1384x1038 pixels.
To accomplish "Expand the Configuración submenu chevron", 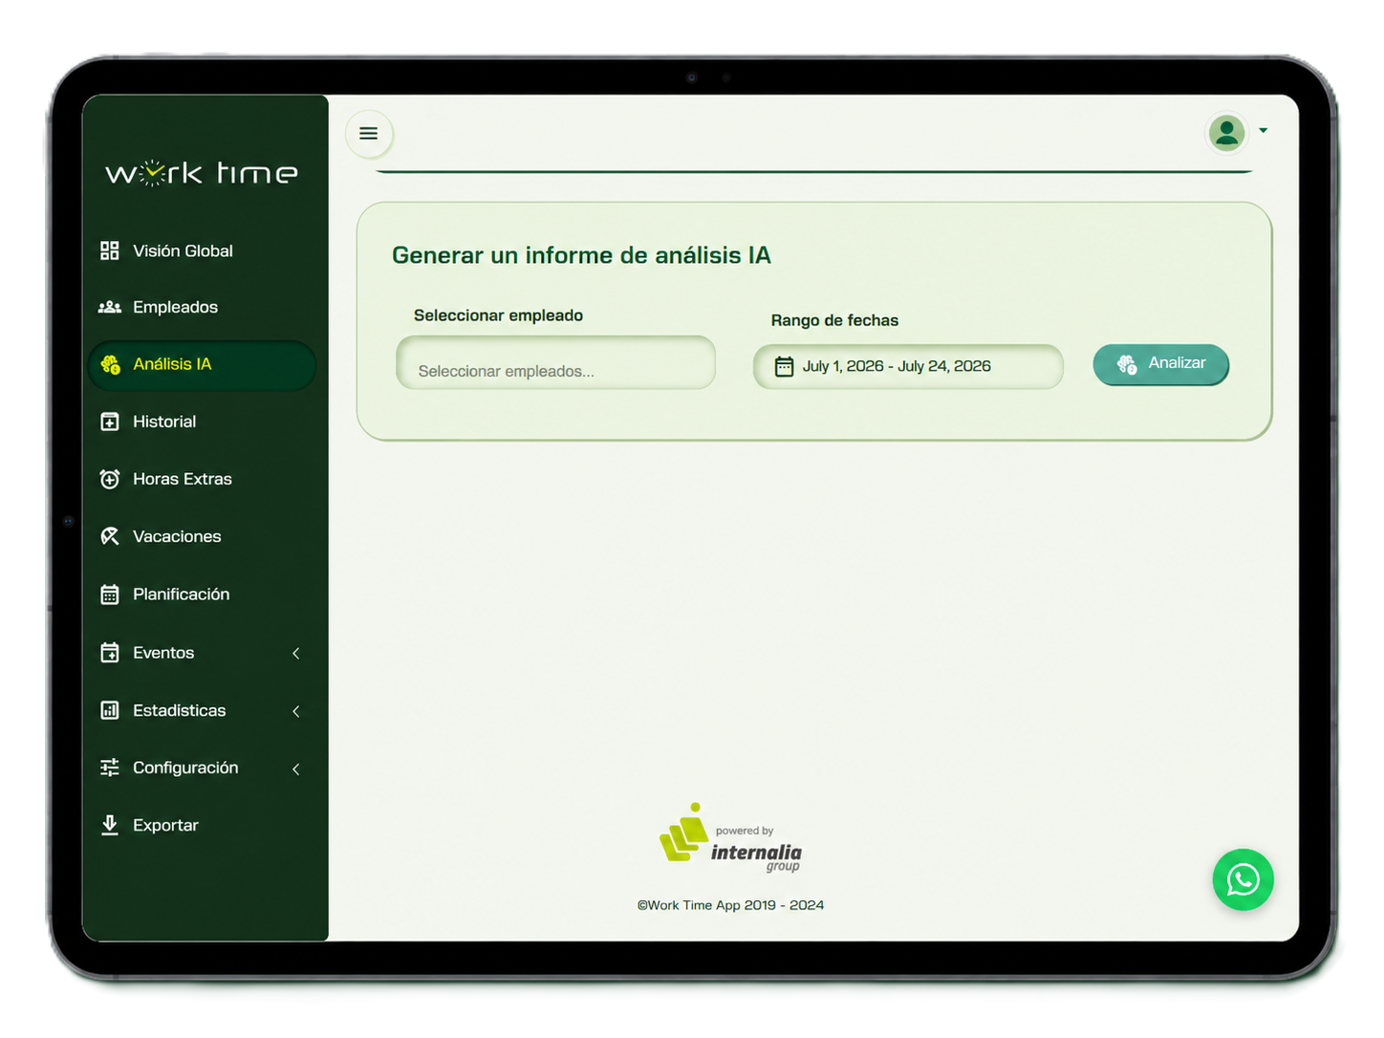I will click(296, 768).
